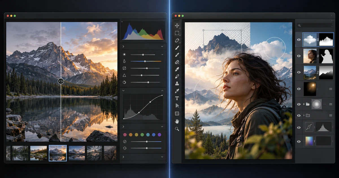Toggle visibility of the empty folder group

click(x=299, y=116)
